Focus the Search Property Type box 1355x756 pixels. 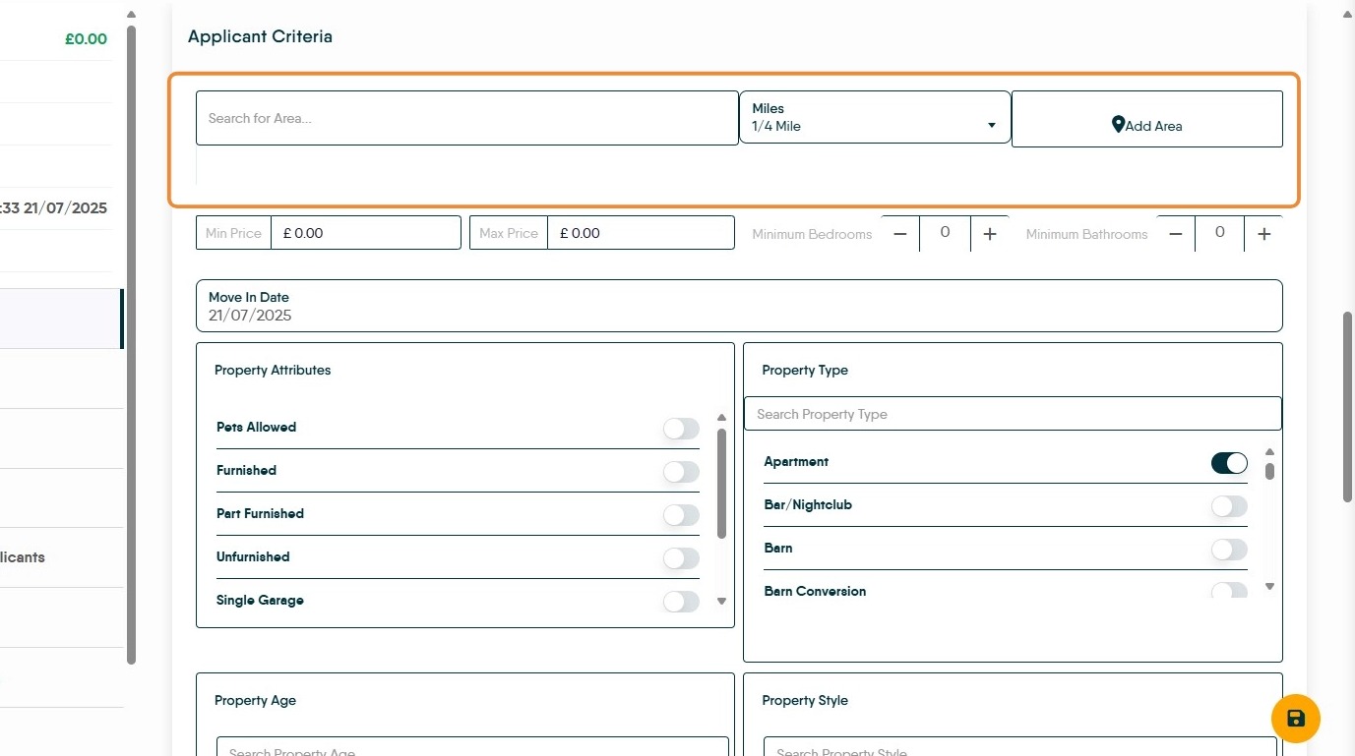pyautogui.click(x=1012, y=414)
